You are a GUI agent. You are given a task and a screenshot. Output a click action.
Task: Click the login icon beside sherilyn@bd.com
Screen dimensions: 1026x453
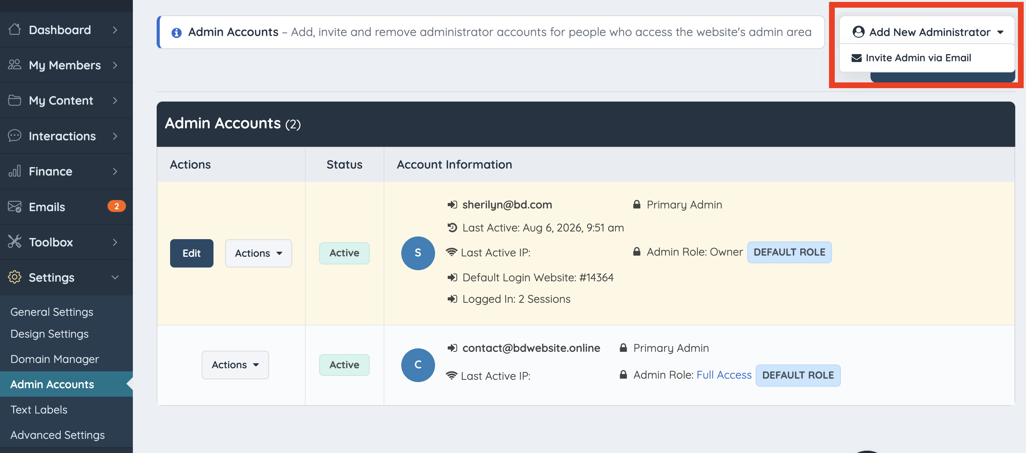point(452,205)
